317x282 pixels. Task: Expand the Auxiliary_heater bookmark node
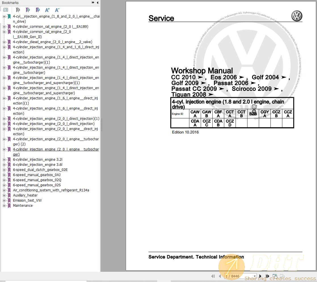4,195
